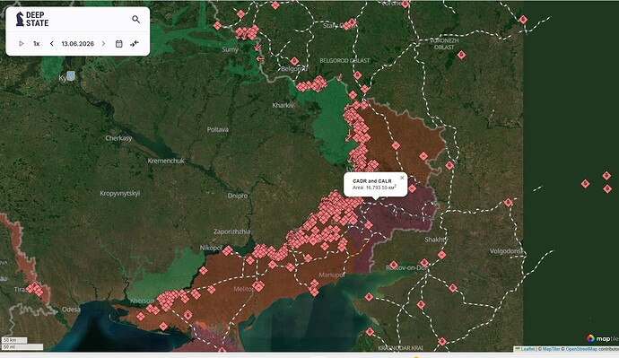Click the BELGOROD OBLAST region label
This screenshot has height=358, width=619.
(344, 60)
